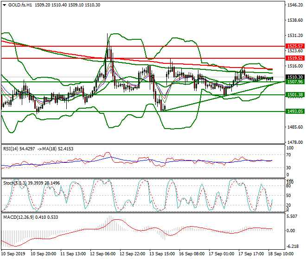Select the 12 Sep 22:00 time axis label

132,254
